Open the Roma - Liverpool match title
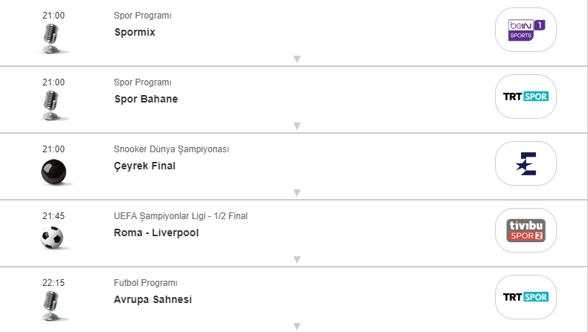The image size is (588, 332). (x=156, y=232)
